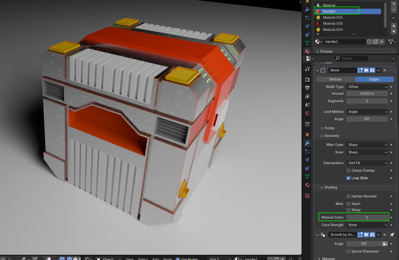Open the Texture Properties checkered icon
Image resolution: width=399 pixels, height=260 pixels.
tap(307, 196)
